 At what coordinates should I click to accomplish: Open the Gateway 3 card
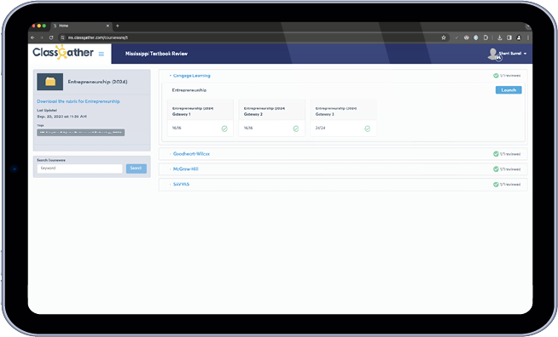coord(343,118)
